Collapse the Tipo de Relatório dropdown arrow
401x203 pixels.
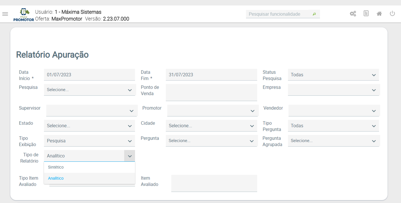click(x=129, y=156)
